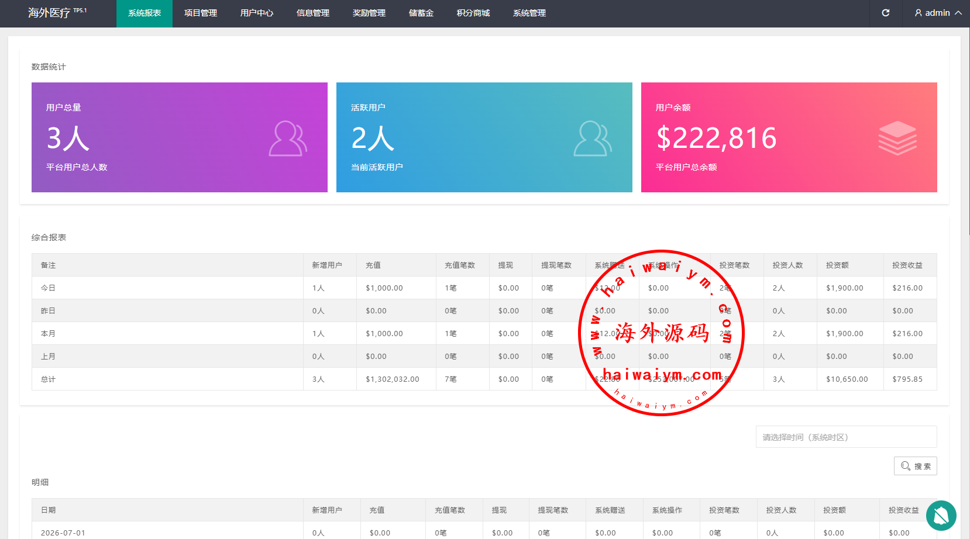The height and width of the screenshot is (539, 970).
Task: Open the admin user icon menu
Action: (x=919, y=13)
